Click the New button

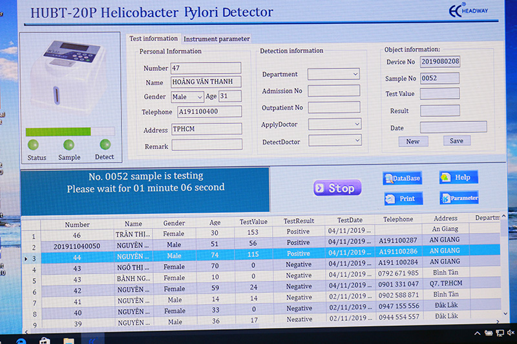413,141
